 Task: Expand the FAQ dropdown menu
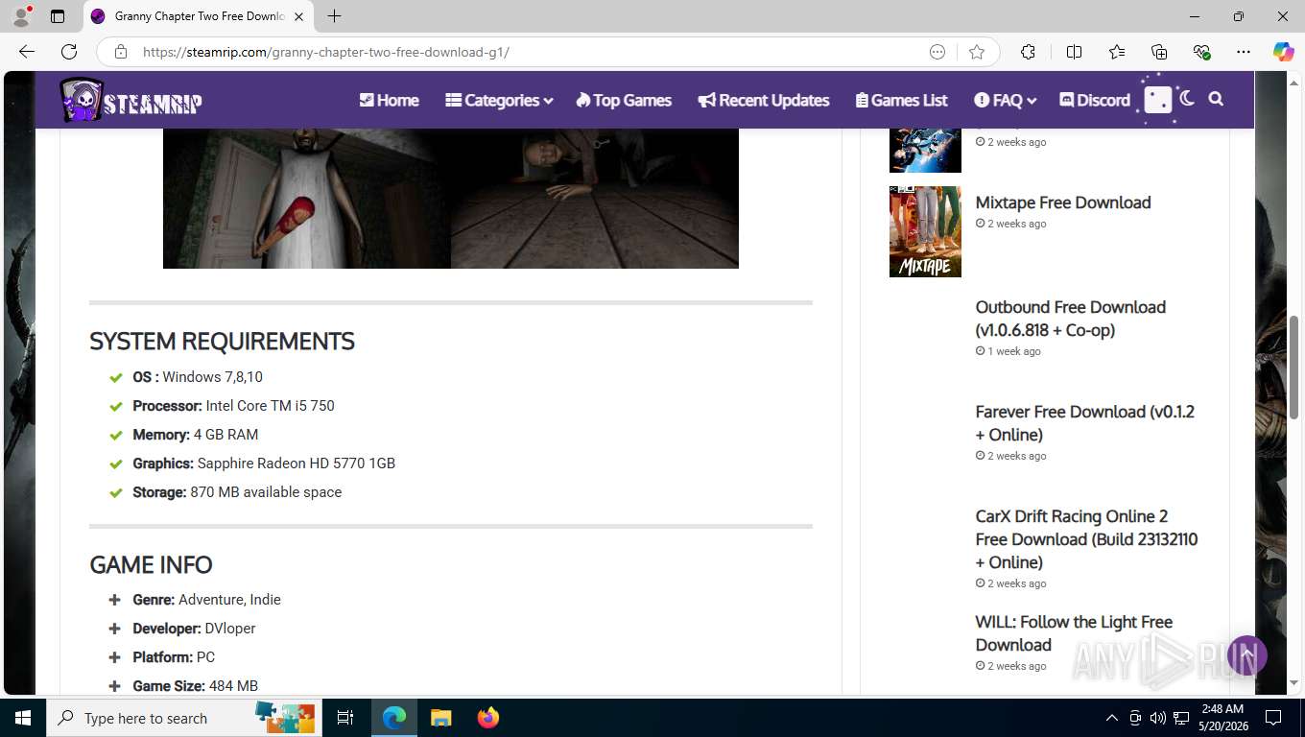(1005, 100)
